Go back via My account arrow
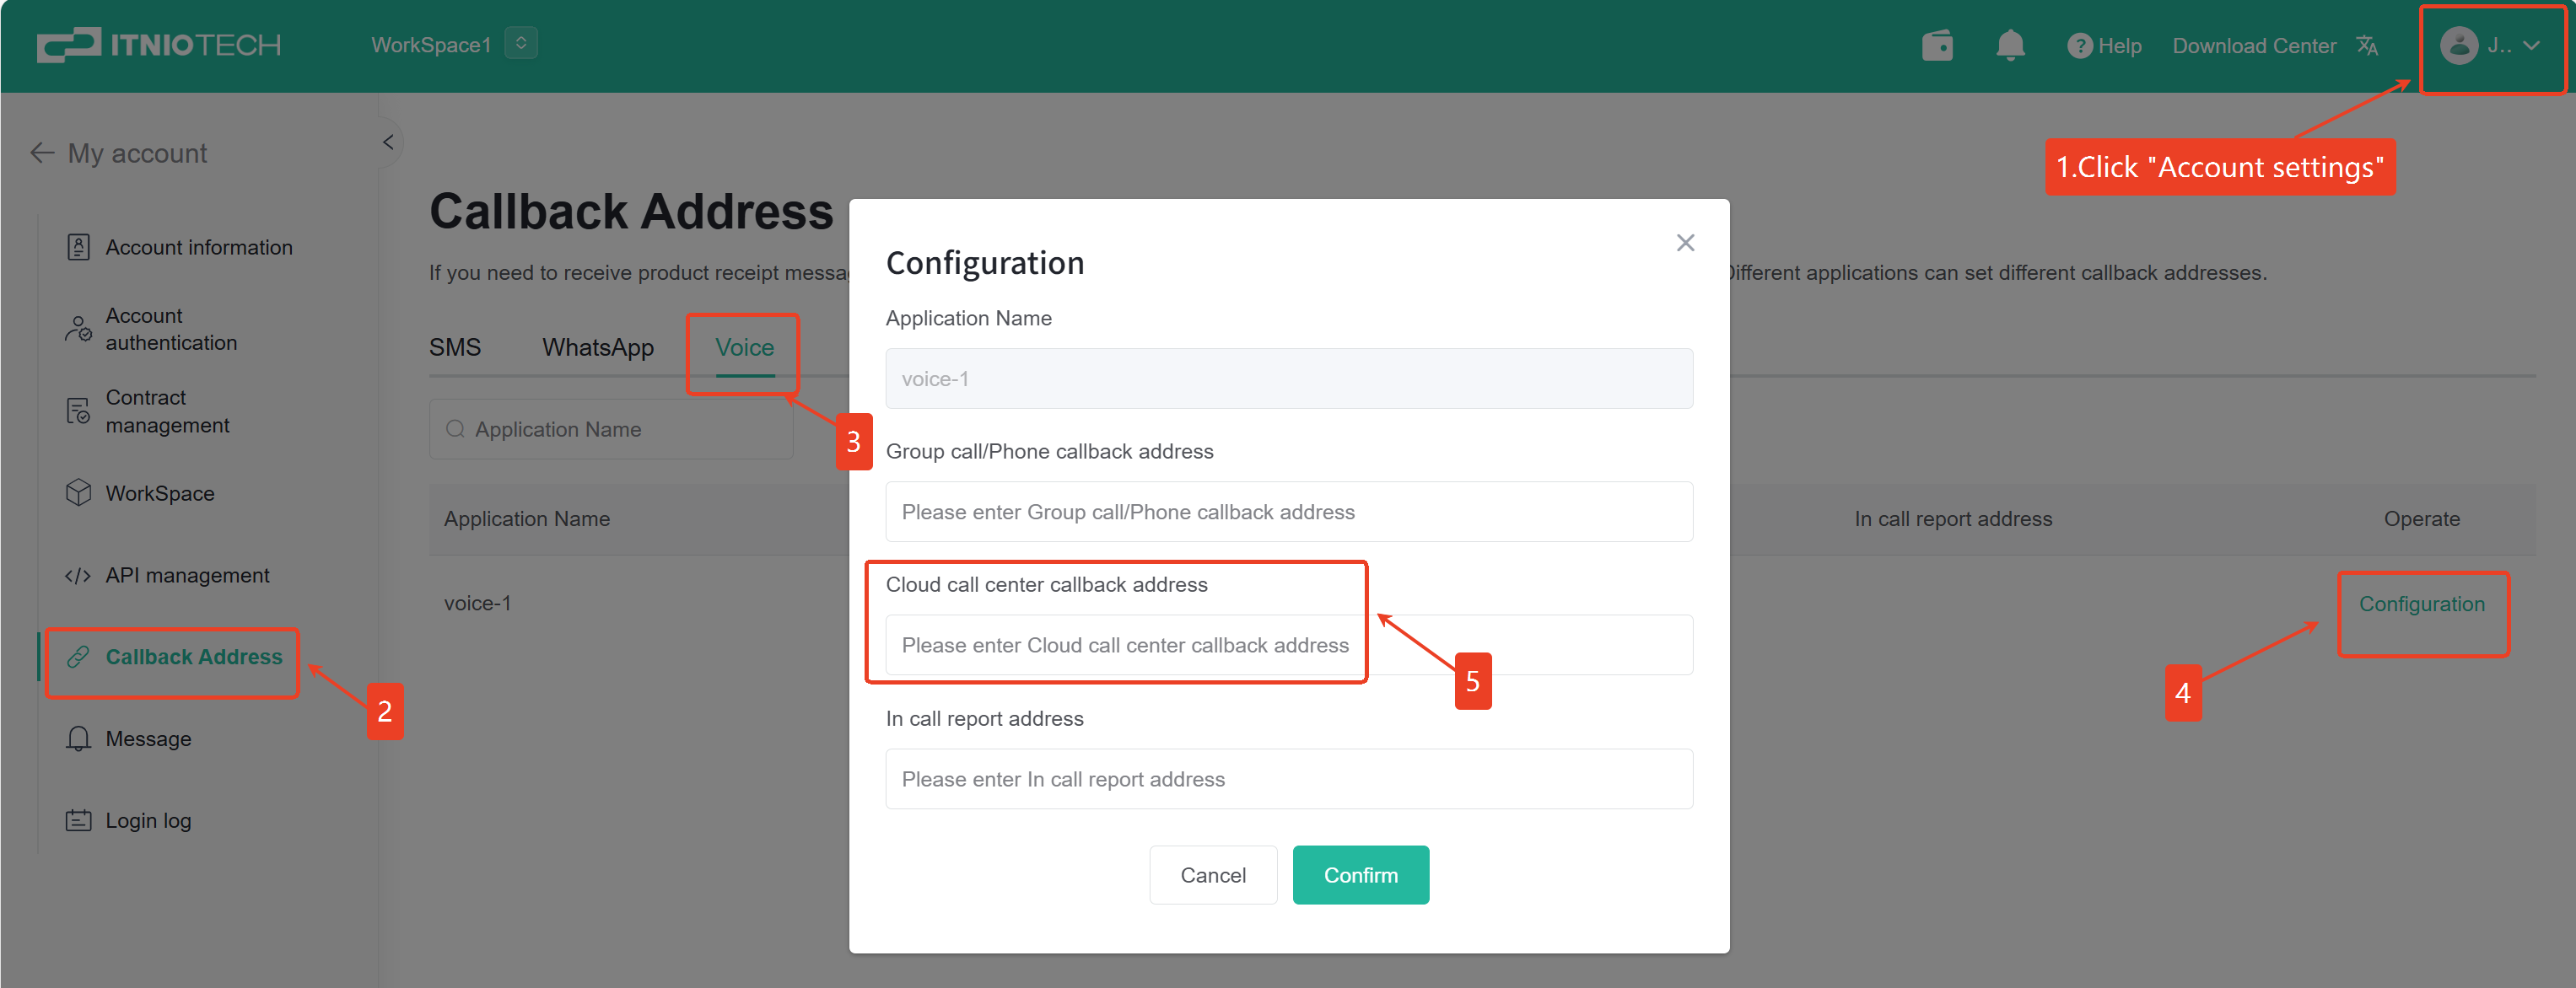Image resolution: width=2576 pixels, height=988 pixels. coord(42,153)
